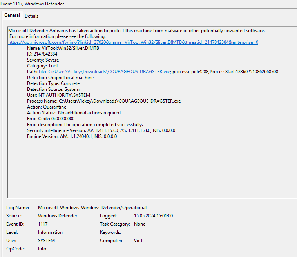
Task: Click the Source value Windows Defender
Action: 58,216
